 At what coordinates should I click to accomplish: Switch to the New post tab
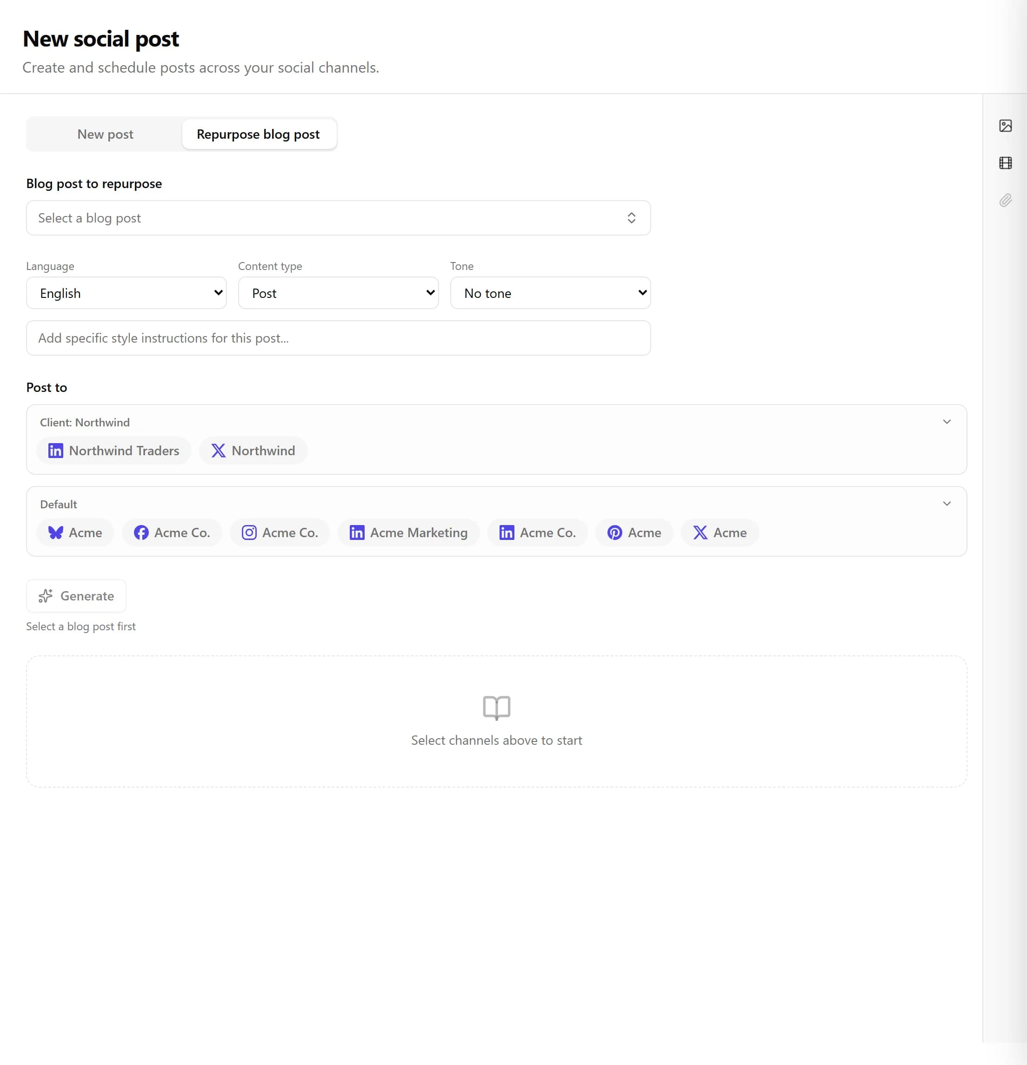tap(106, 134)
